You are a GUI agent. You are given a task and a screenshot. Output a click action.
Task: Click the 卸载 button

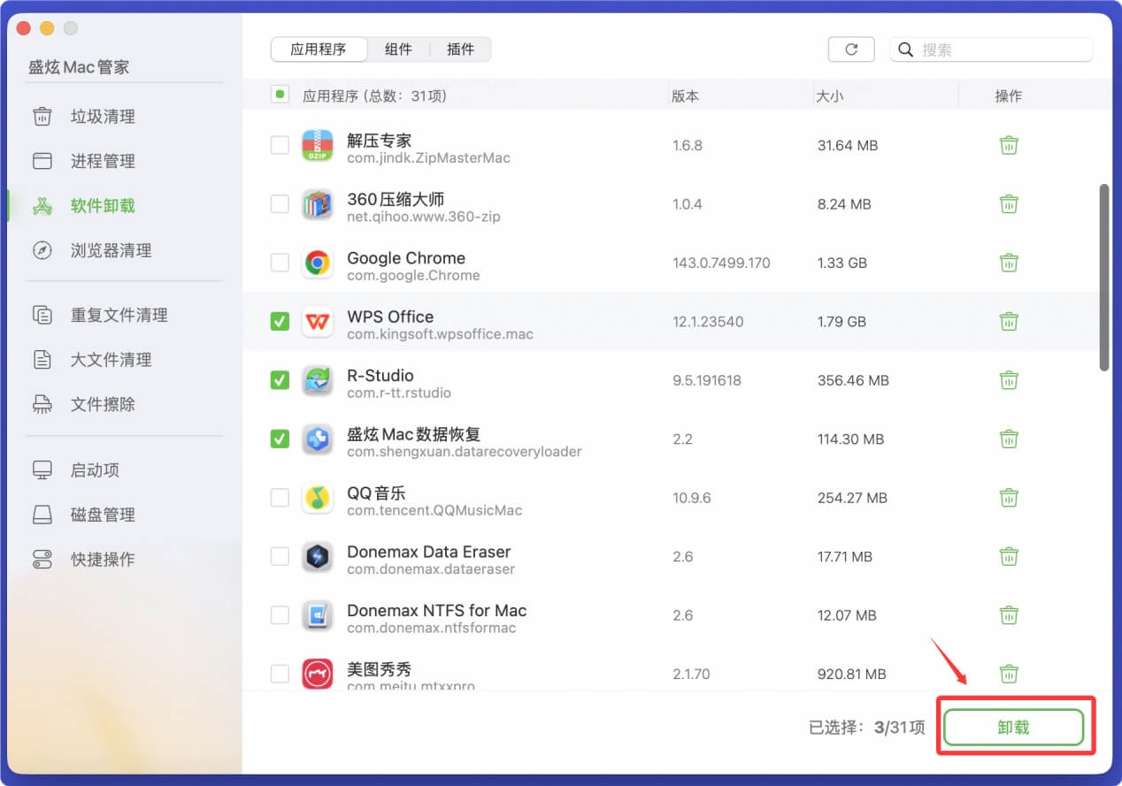1014,726
